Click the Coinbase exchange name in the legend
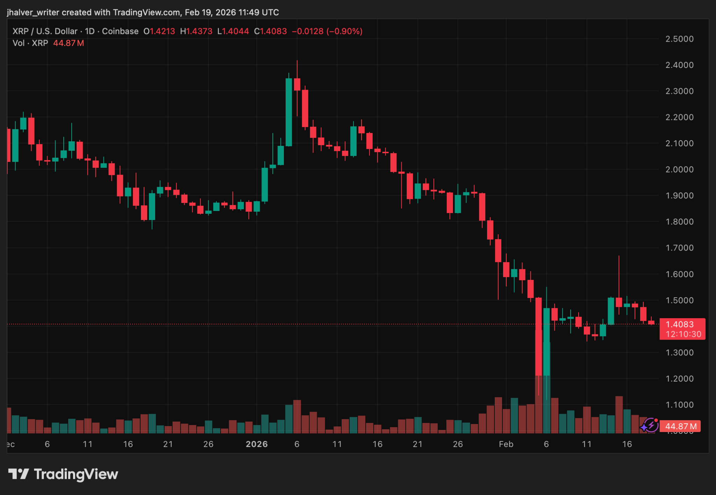Image resolution: width=716 pixels, height=495 pixels. [x=120, y=31]
